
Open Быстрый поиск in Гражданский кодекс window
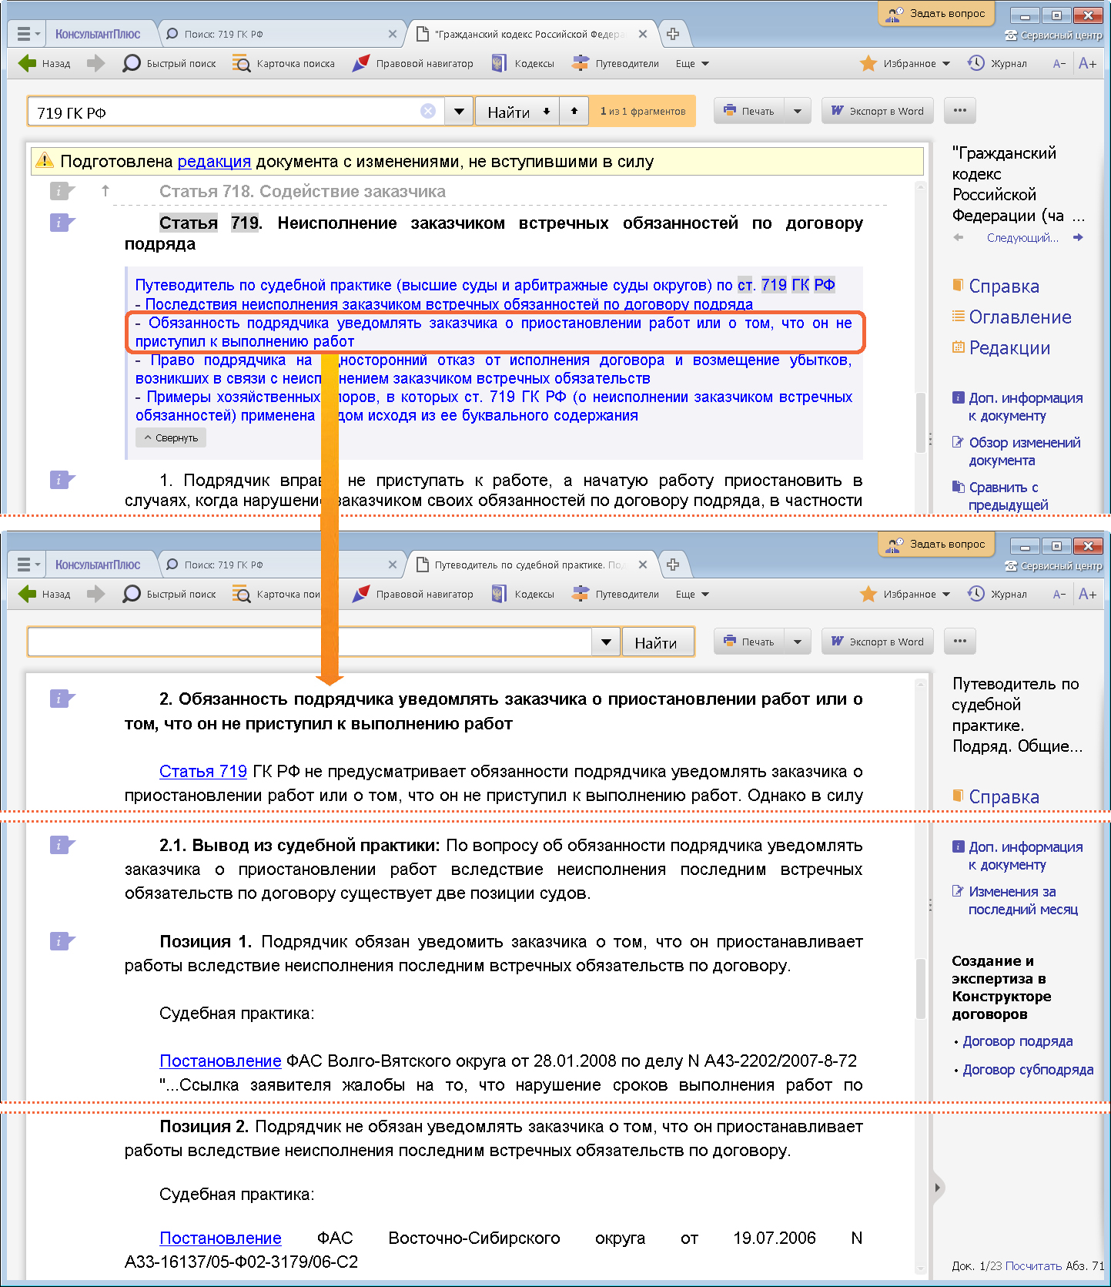coord(169,63)
